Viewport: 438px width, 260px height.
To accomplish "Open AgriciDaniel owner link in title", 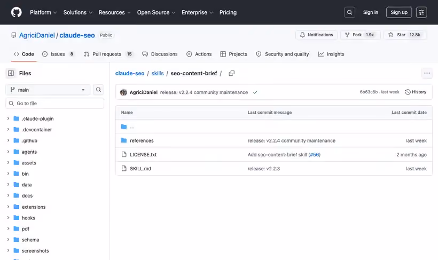I will [x=37, y=35].
